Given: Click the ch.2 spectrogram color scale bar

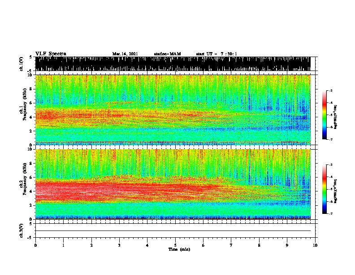Looking at the screenshot, I should pyautogui.click(x=325, y=189).
